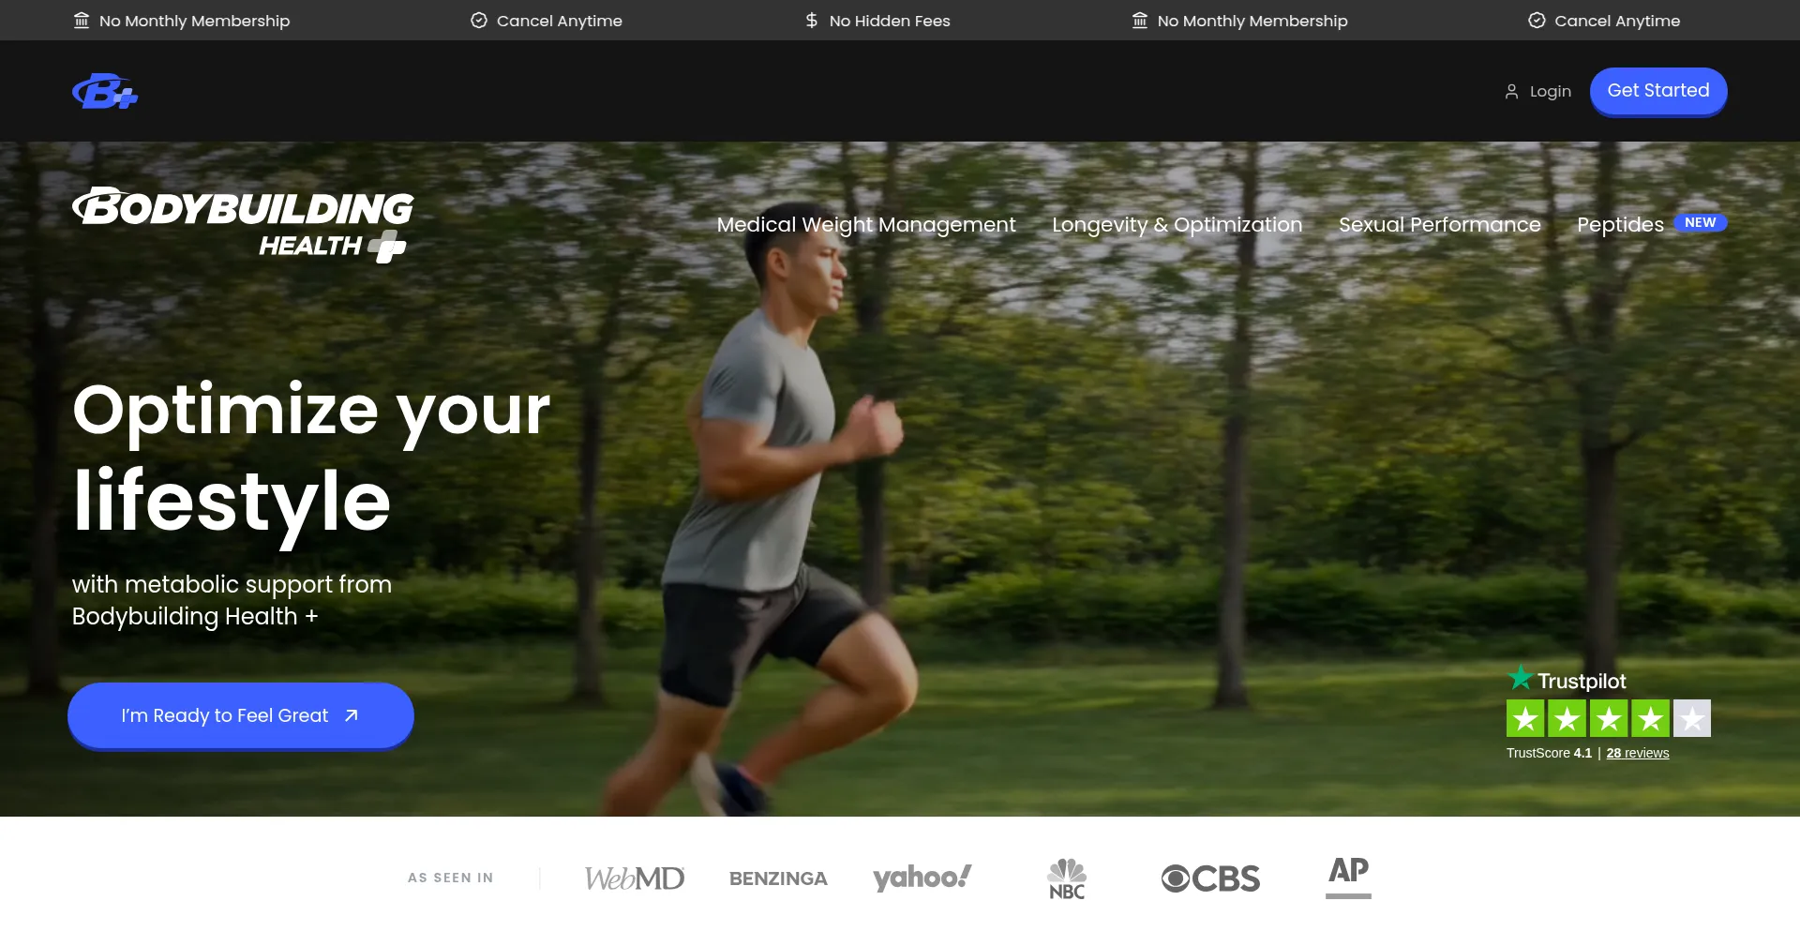Click the fifth grey Trustpilot star
Viewport: 1800px width, 931px height.
1692,718
